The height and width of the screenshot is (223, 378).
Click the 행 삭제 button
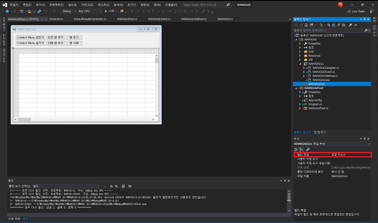click(x=74, y=43)
